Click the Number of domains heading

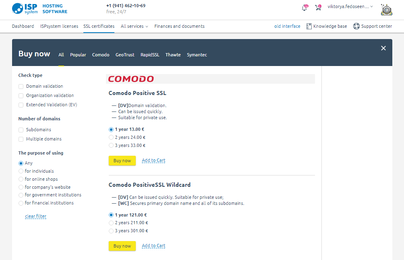(x=39, y=119)
